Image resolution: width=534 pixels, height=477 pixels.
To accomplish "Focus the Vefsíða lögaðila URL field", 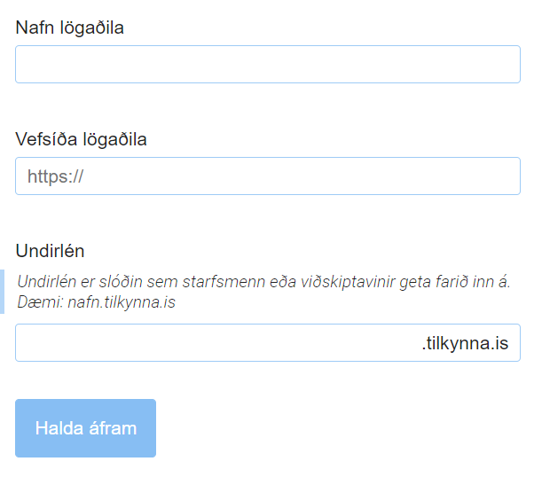I will (x=267, y=176).
